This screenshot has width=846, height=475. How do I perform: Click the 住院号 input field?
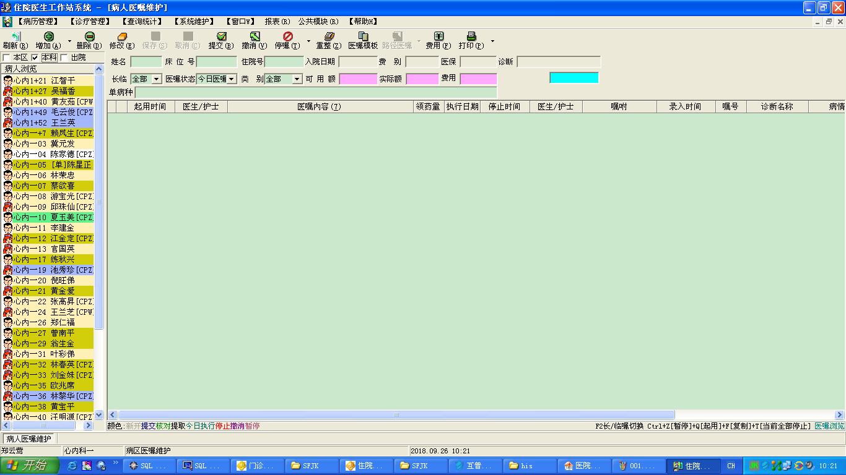click(x=284, y=62)
